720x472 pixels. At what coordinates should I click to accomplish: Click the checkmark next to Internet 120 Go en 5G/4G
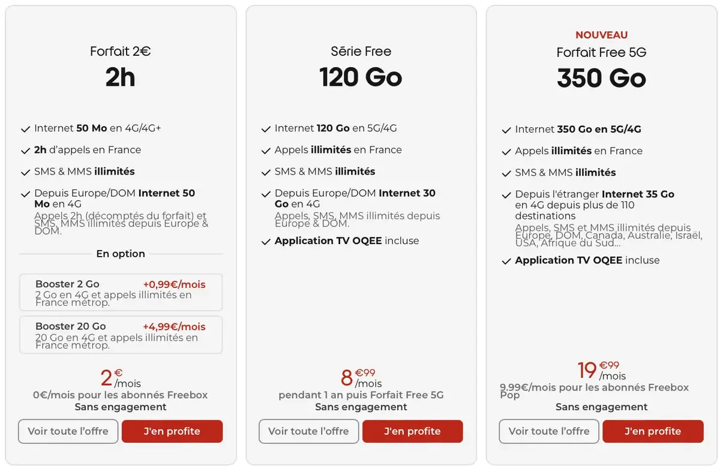(265, 128)
